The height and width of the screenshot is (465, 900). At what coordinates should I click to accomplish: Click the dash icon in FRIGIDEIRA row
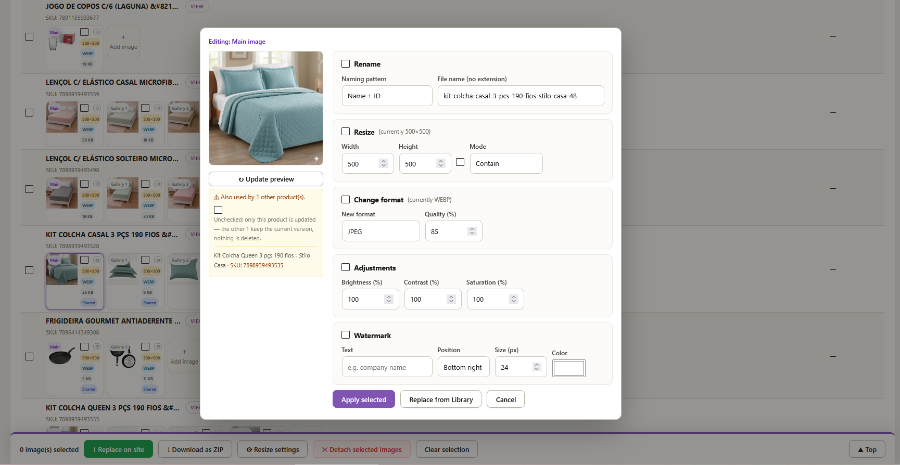(x=833, y=356)
